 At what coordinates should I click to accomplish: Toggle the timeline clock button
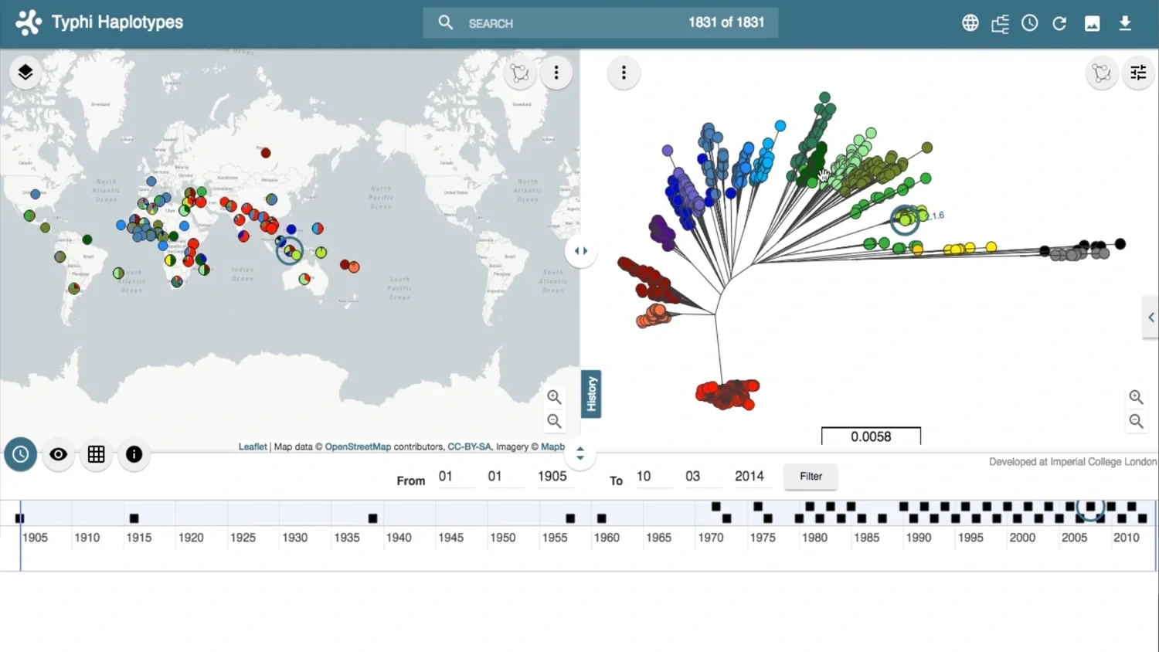(21, 454)
